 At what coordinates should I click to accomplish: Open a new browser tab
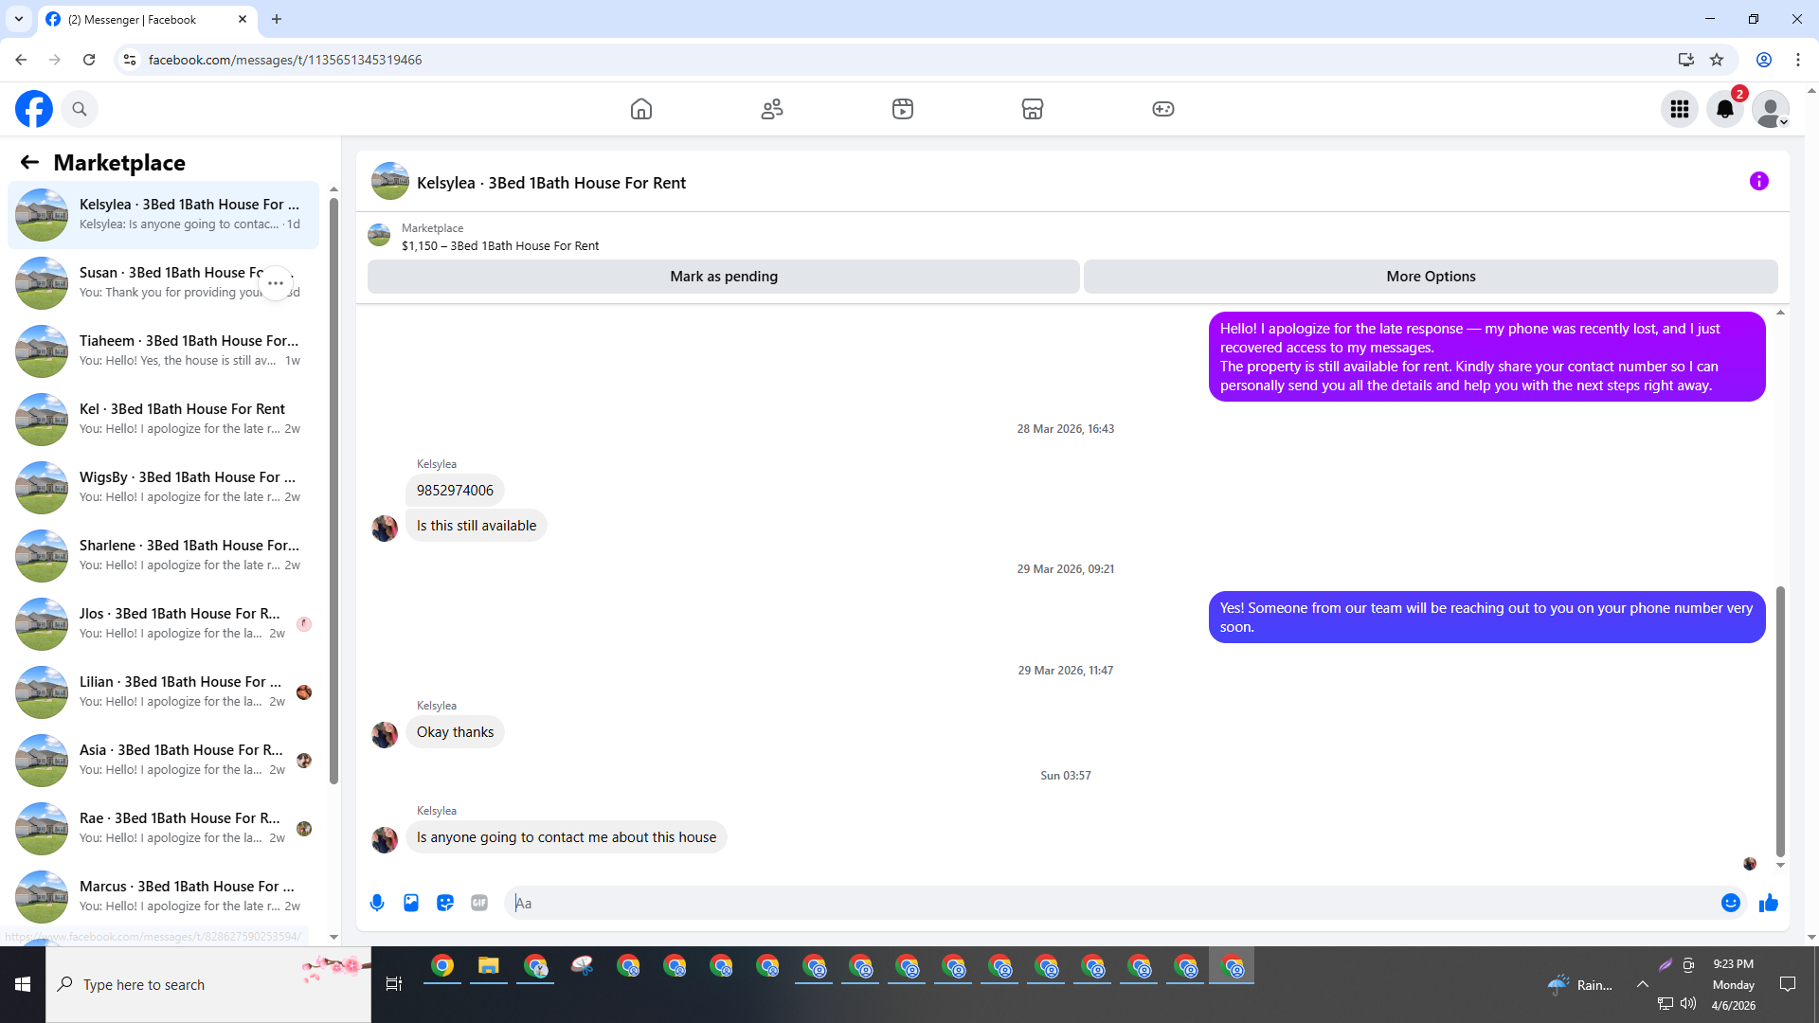[277, 19]
